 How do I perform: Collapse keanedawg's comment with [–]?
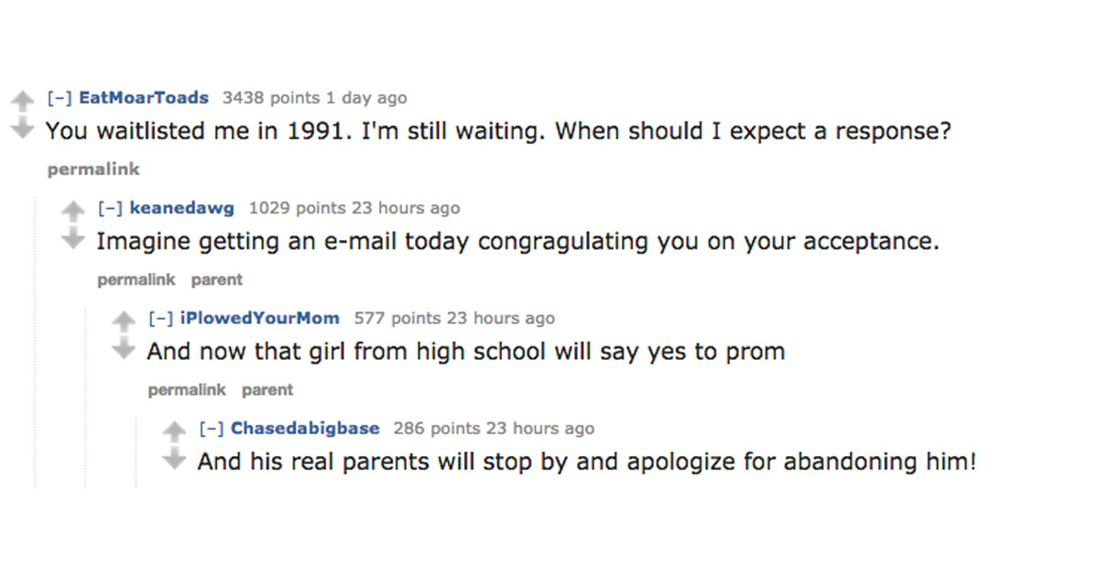pos(111,208)
